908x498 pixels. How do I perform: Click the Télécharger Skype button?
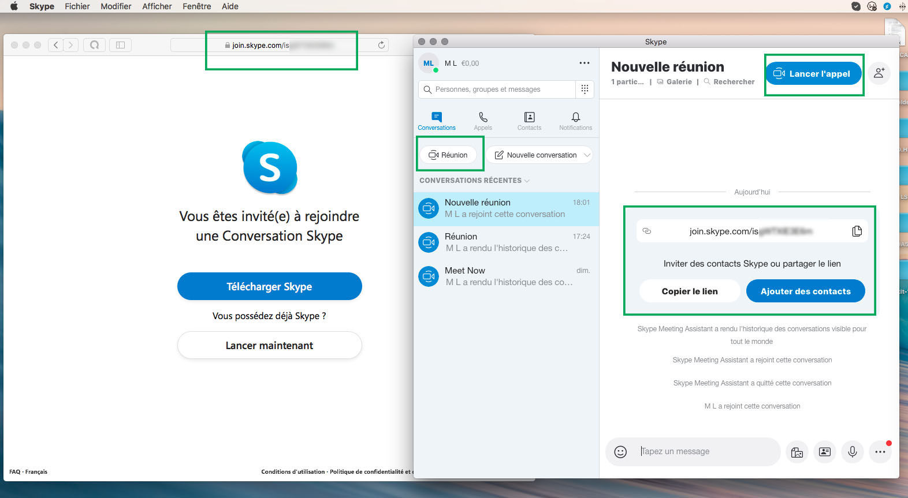(269, 287)
